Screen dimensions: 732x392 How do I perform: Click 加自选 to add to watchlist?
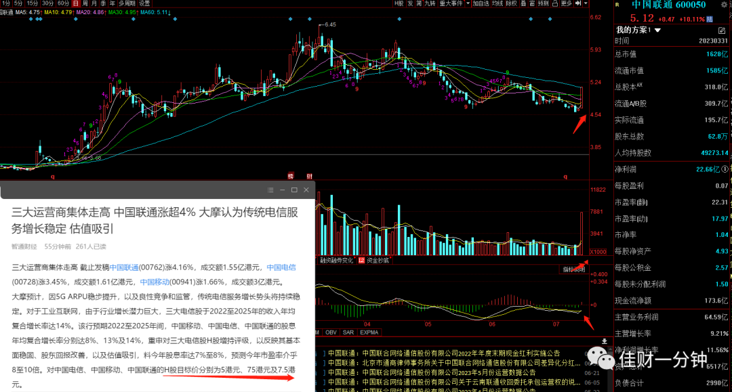[x=481, y=3]
